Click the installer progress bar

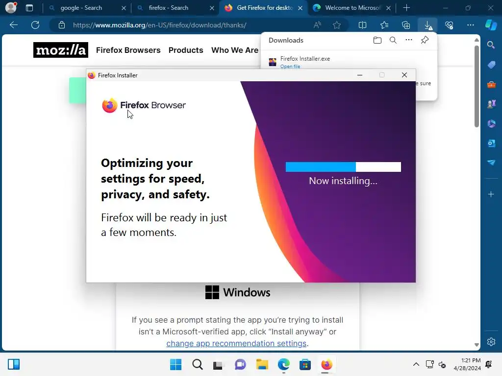[343, 167]
